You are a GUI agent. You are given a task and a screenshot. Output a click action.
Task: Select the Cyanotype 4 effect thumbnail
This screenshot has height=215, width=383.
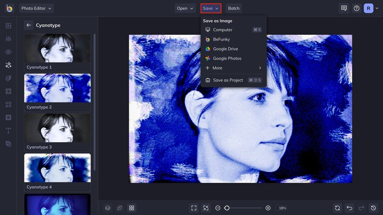57,168
